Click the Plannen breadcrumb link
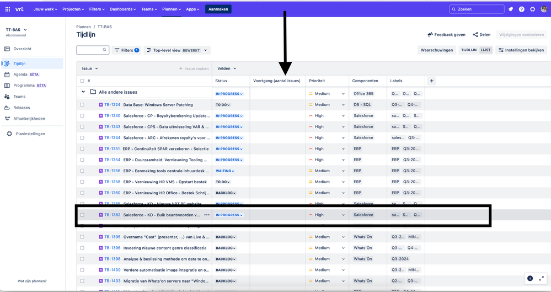Screen dimensions: 551x292 coord(84,26)
